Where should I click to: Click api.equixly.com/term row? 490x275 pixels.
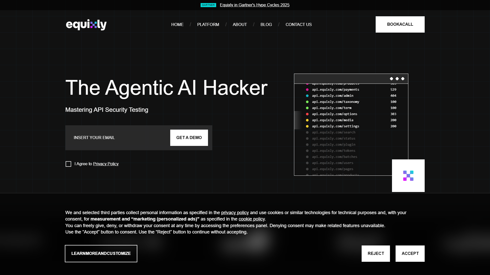(351, 108)
